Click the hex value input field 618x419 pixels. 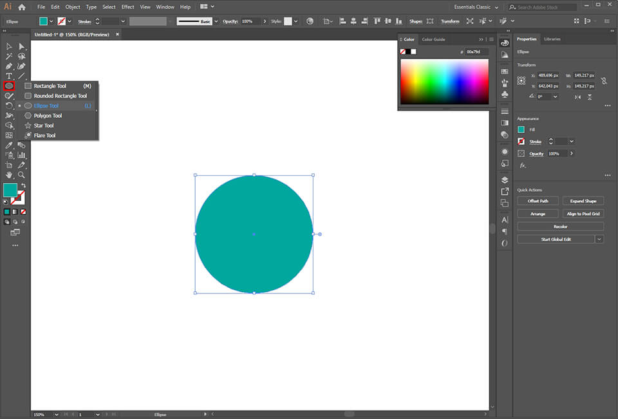pos(474,51)
